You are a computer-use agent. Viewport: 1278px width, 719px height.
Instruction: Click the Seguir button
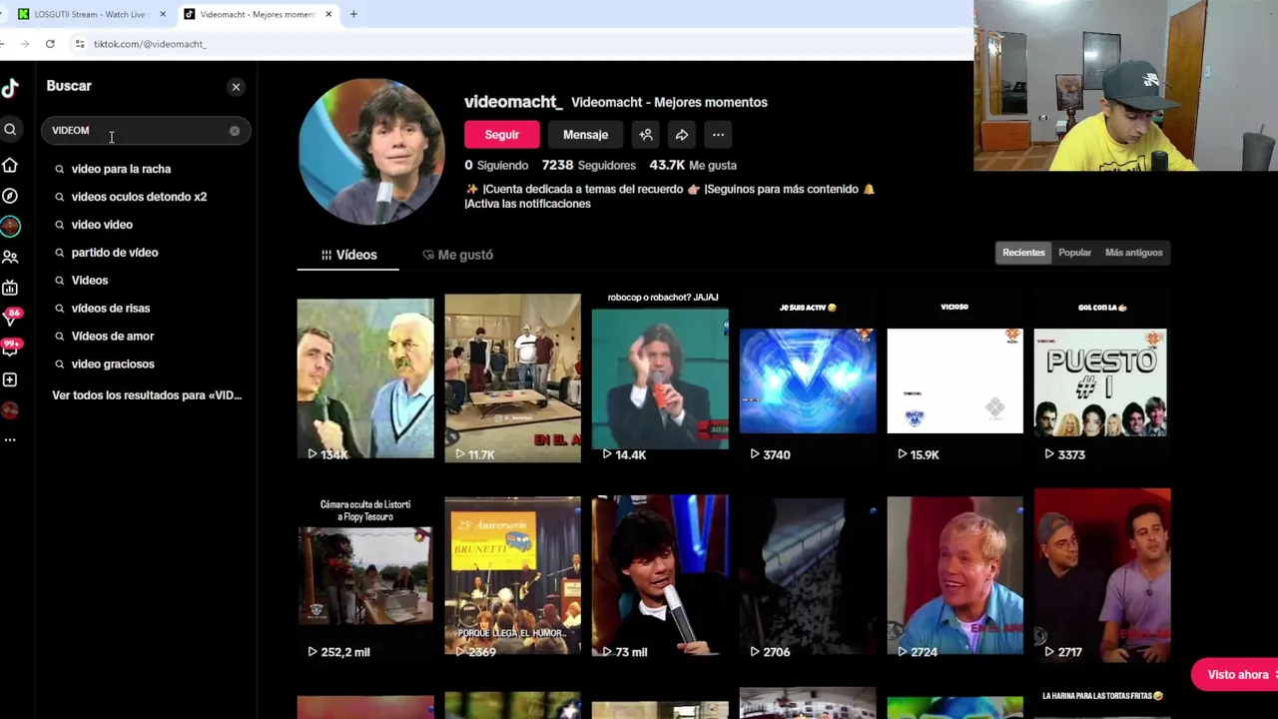click(x=502, y=135)
